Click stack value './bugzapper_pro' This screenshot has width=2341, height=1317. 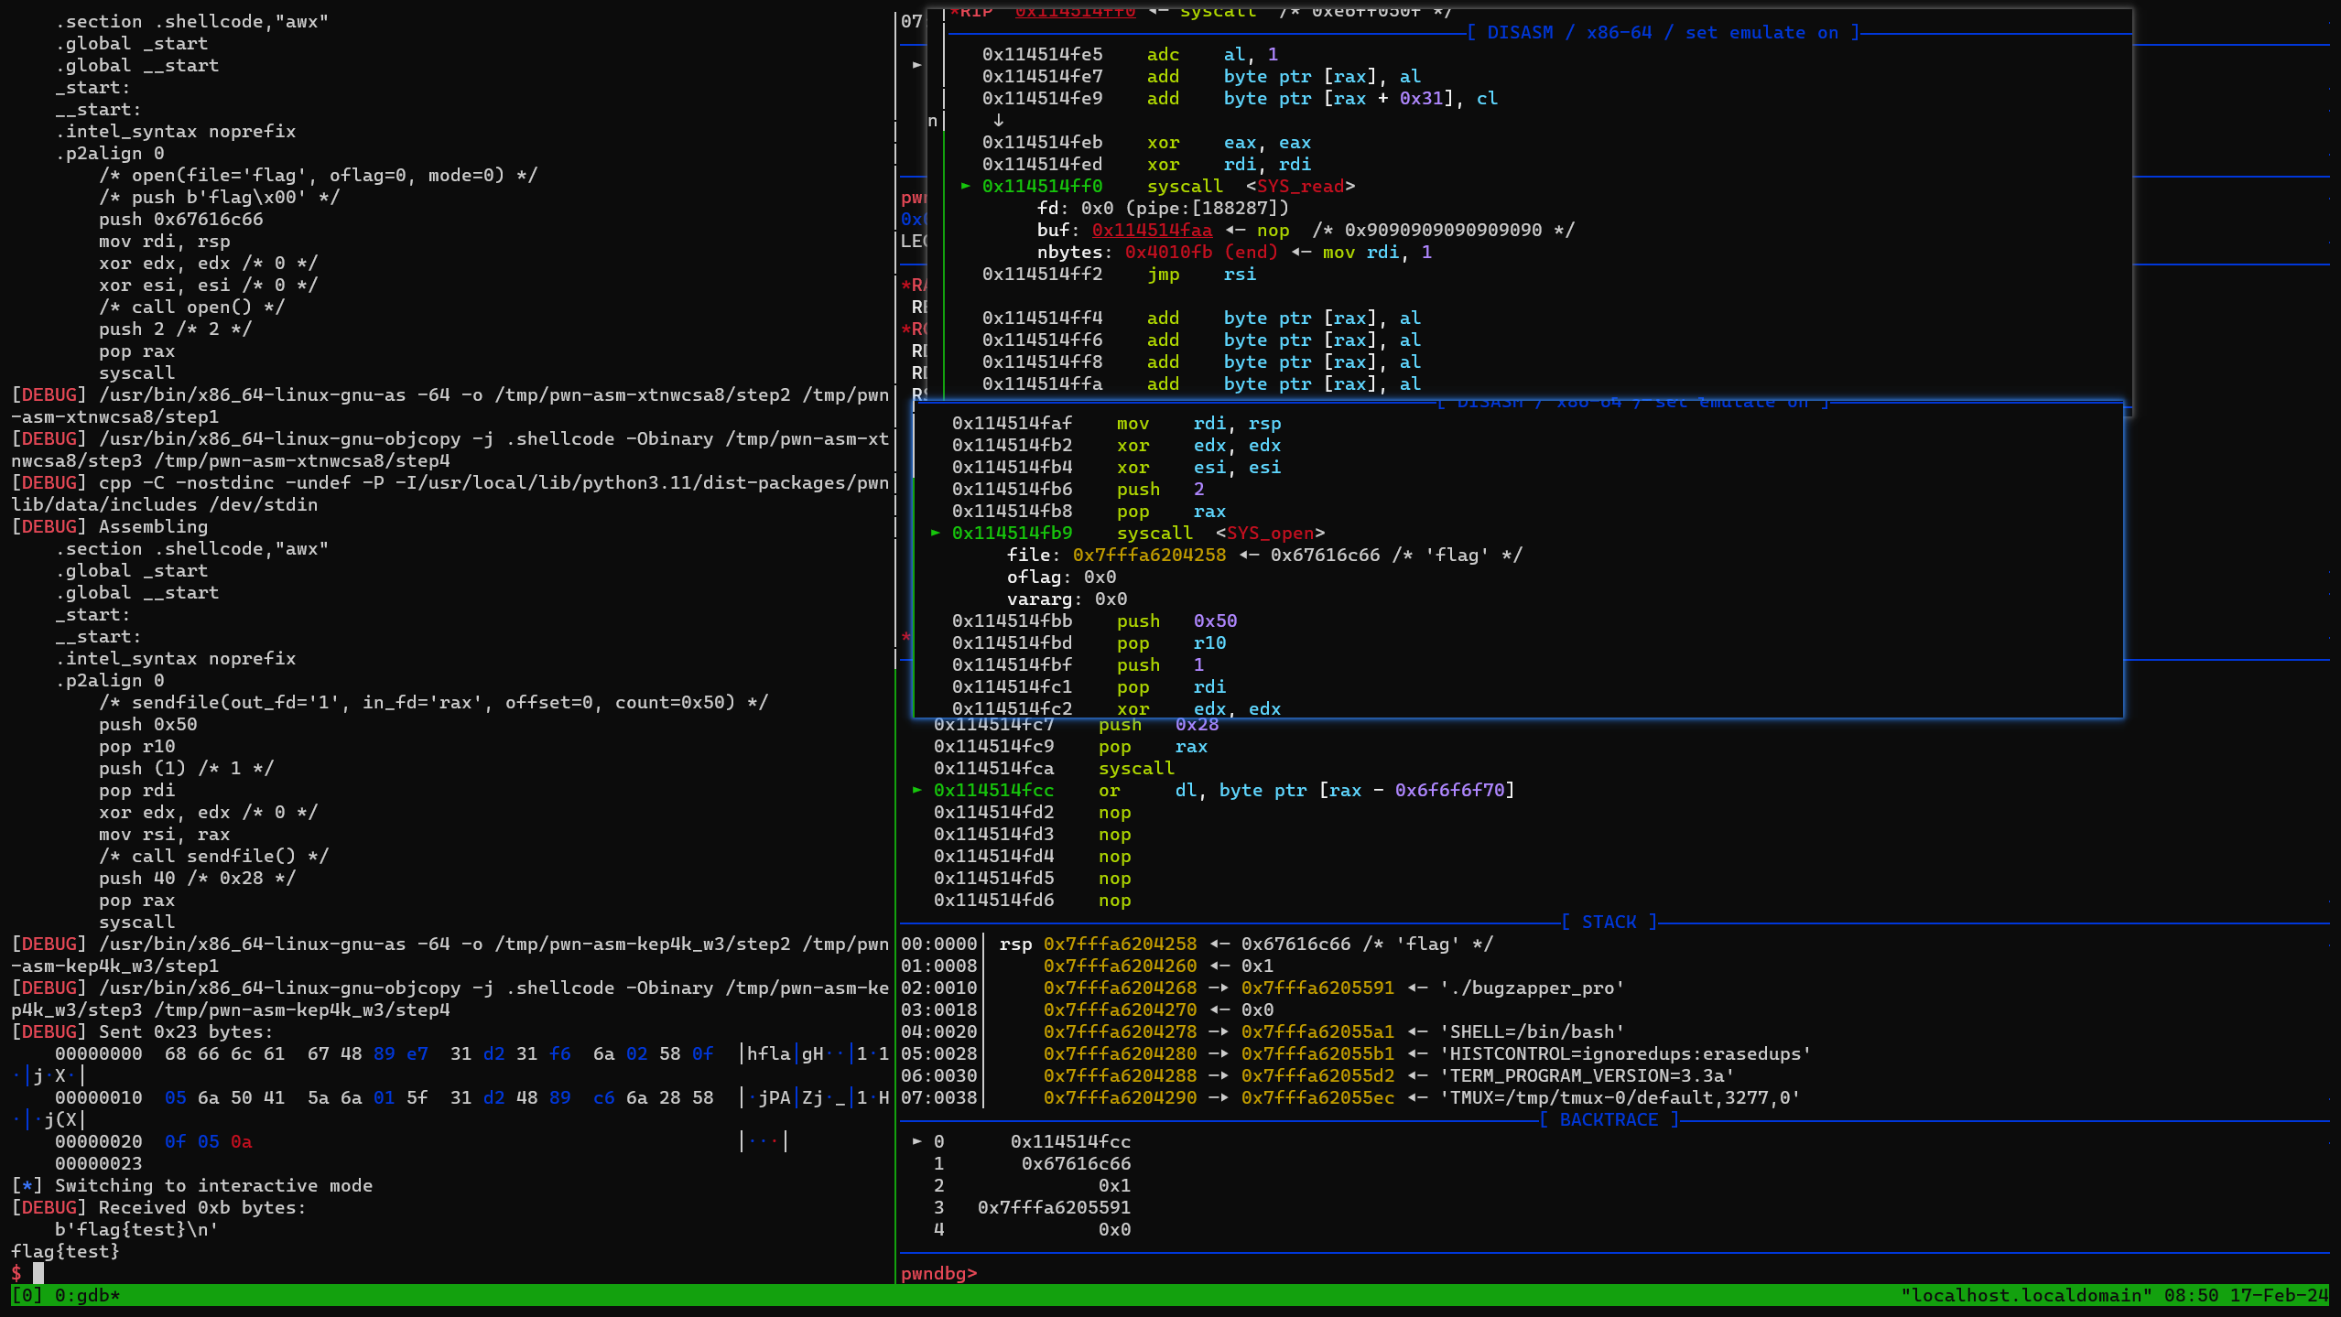(x=1534, y=988)
